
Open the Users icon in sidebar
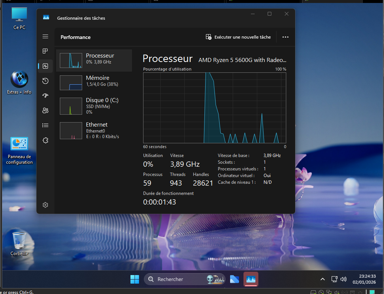(45, 110)
